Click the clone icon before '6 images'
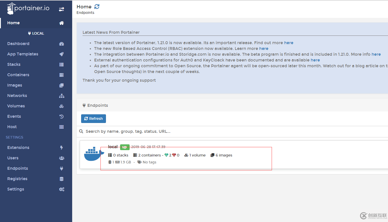 point(212,155)
